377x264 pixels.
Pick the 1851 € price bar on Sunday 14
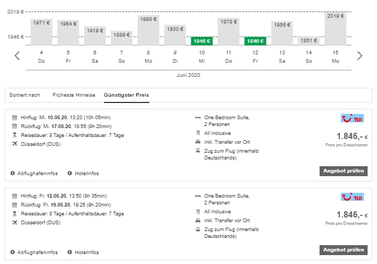pyautogui.click(x=309, y=41)
